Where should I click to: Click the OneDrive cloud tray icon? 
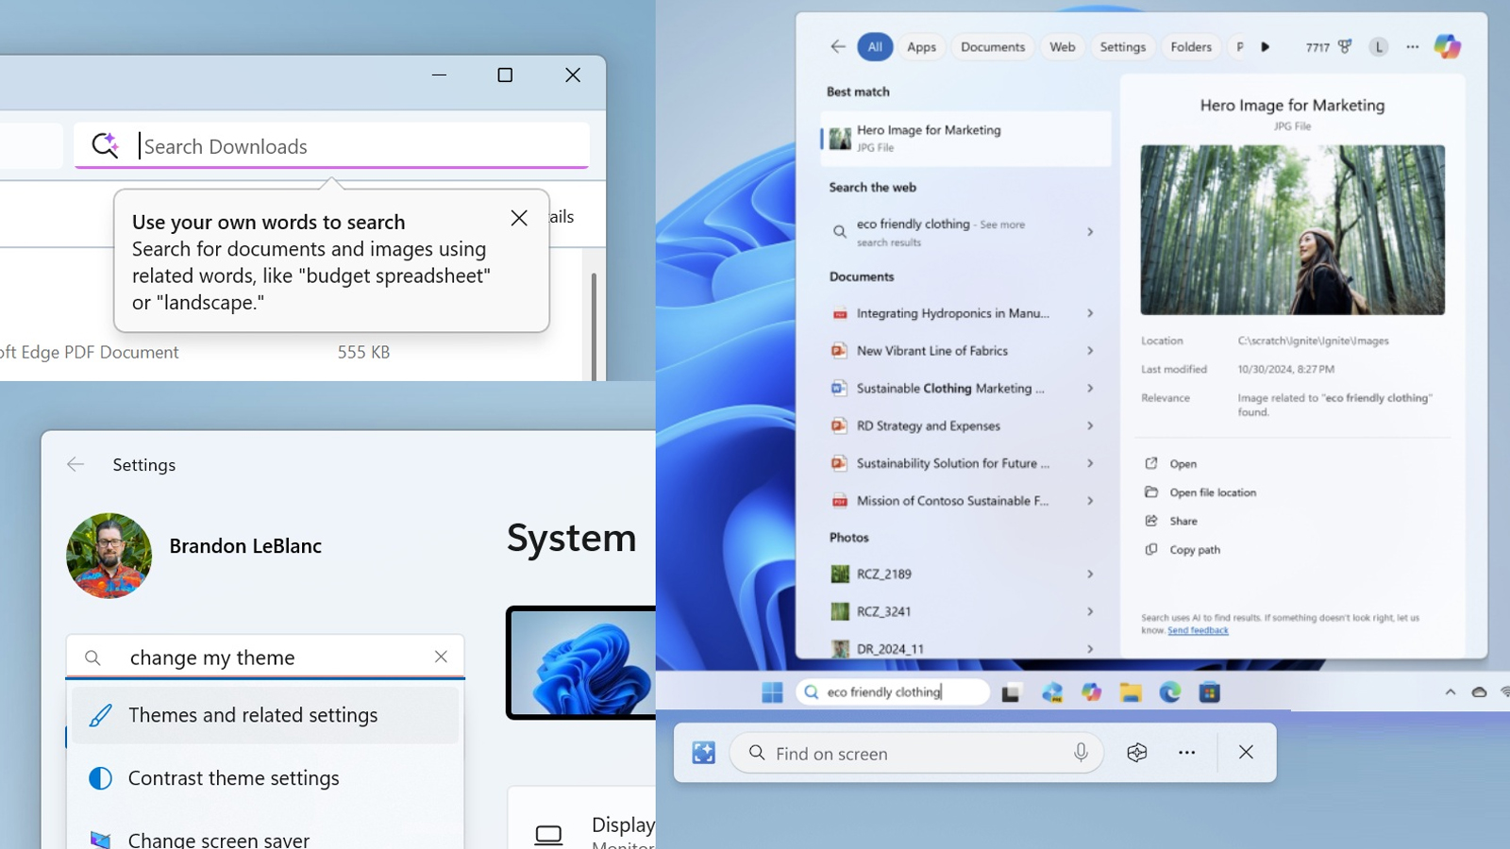coord(1479,692)
